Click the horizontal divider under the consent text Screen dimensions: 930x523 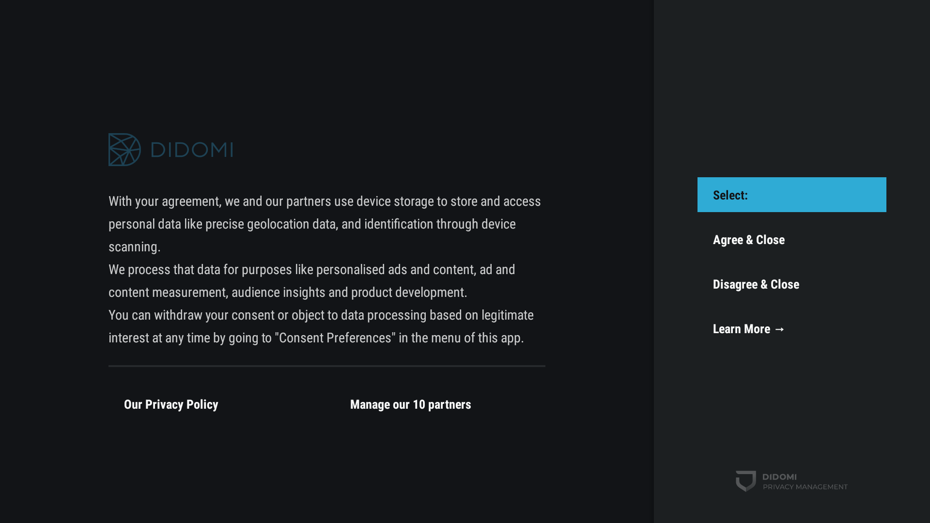click(326, 366)
